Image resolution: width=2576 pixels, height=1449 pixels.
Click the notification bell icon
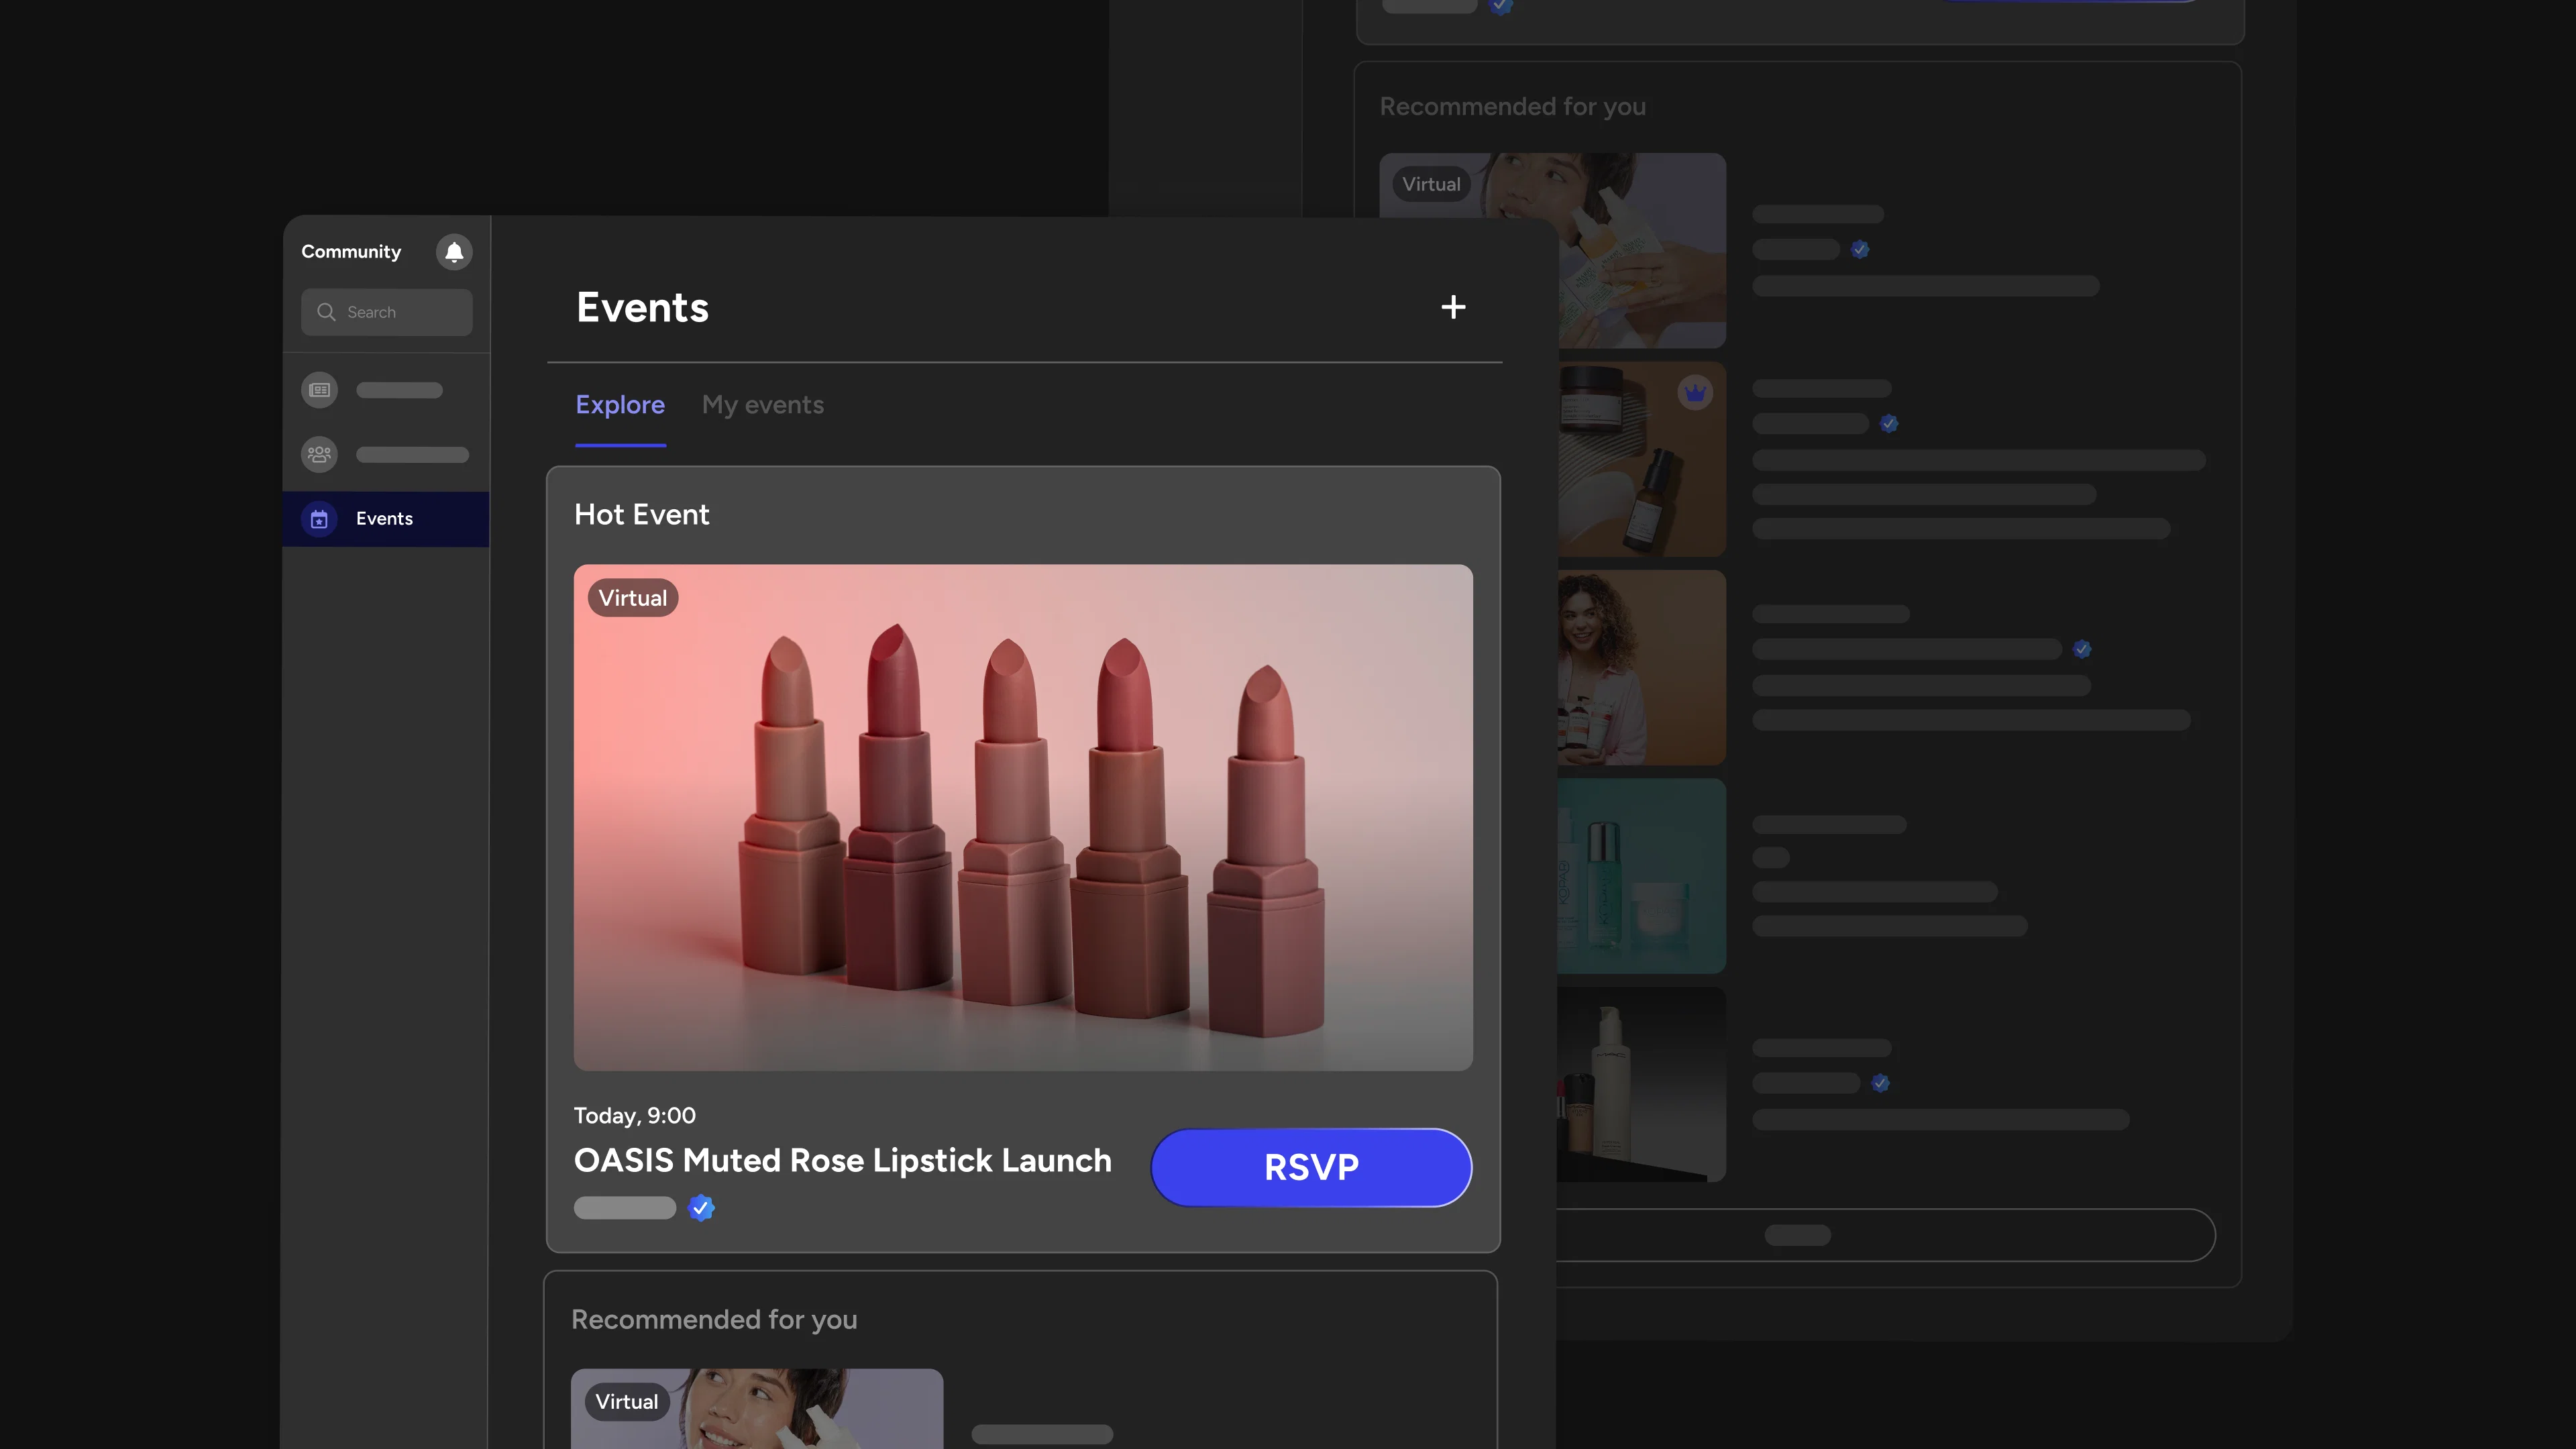[454, 252]
